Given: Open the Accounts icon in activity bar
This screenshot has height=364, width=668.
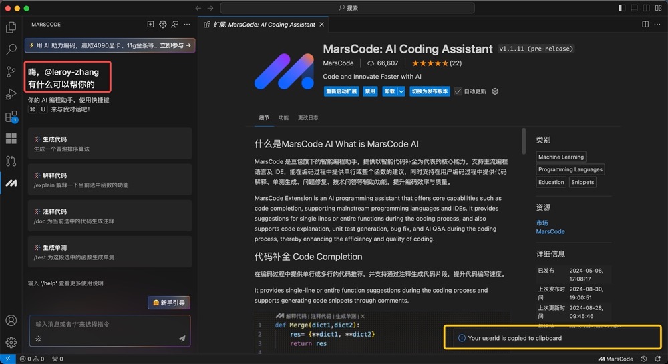Looking at the screenshot, I should coord(11,320).
